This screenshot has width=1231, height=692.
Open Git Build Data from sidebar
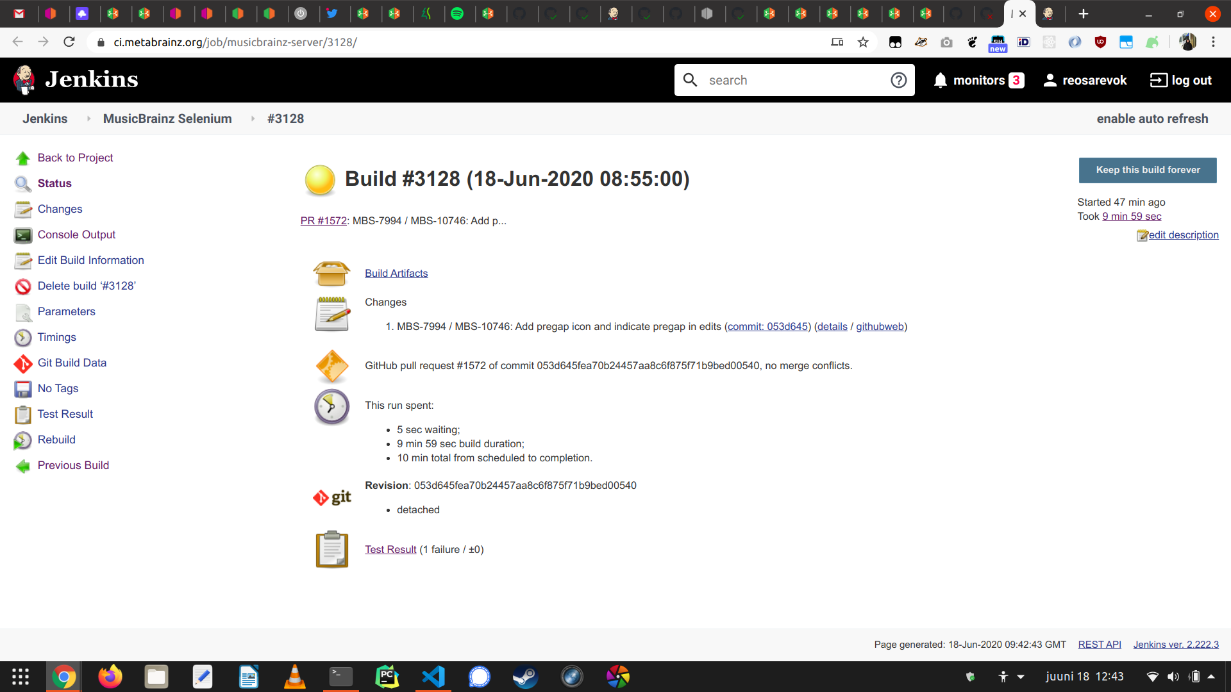point(72,363)
